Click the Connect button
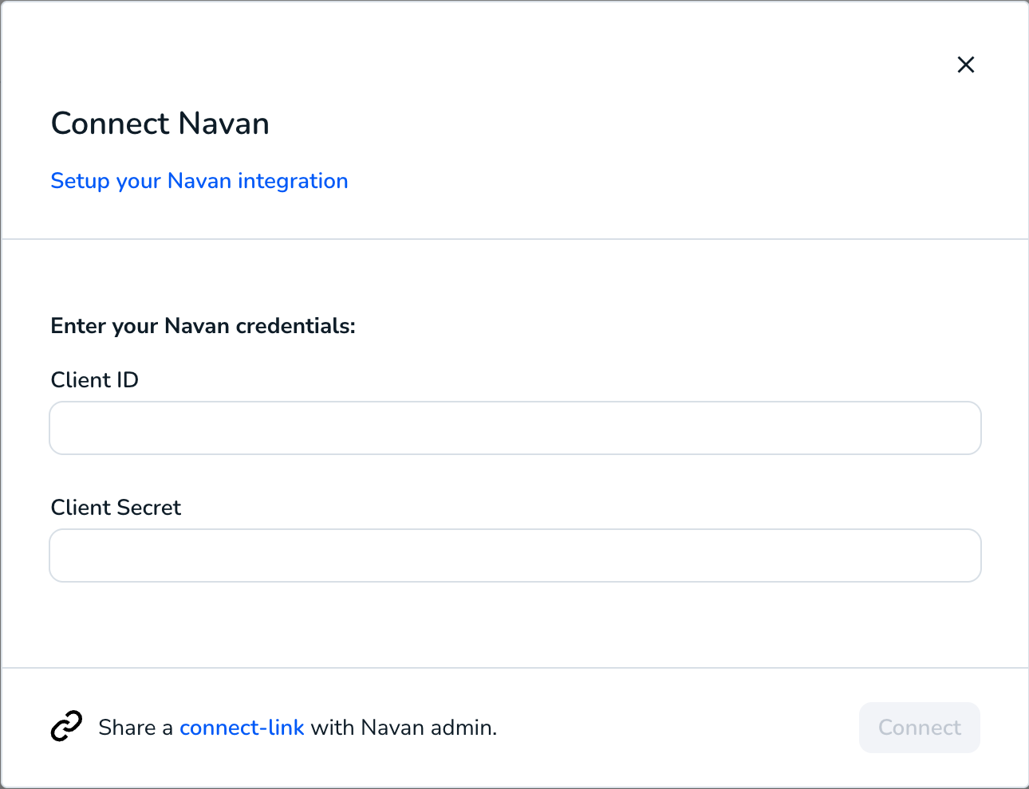The height and width of the screenshot is (789, 1029). coord(919,728)
